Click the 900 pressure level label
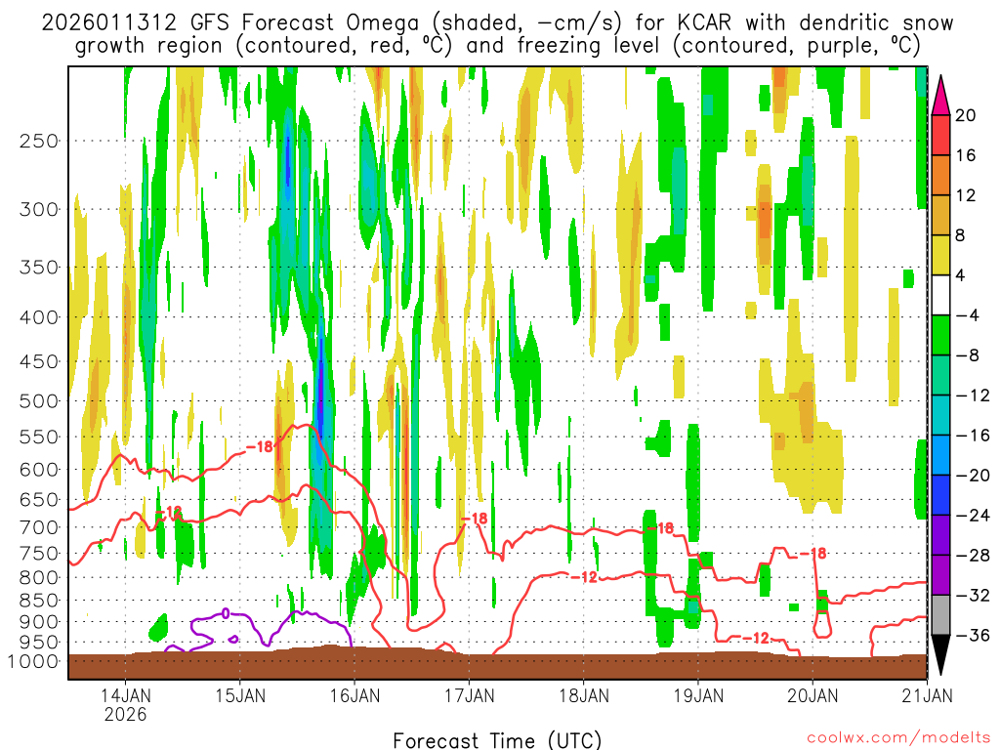The image size is (1000, 750). [39, 622]
